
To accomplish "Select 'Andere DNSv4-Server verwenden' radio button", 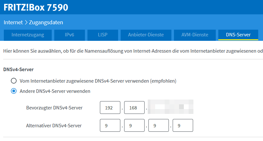I will pos(14,91).
